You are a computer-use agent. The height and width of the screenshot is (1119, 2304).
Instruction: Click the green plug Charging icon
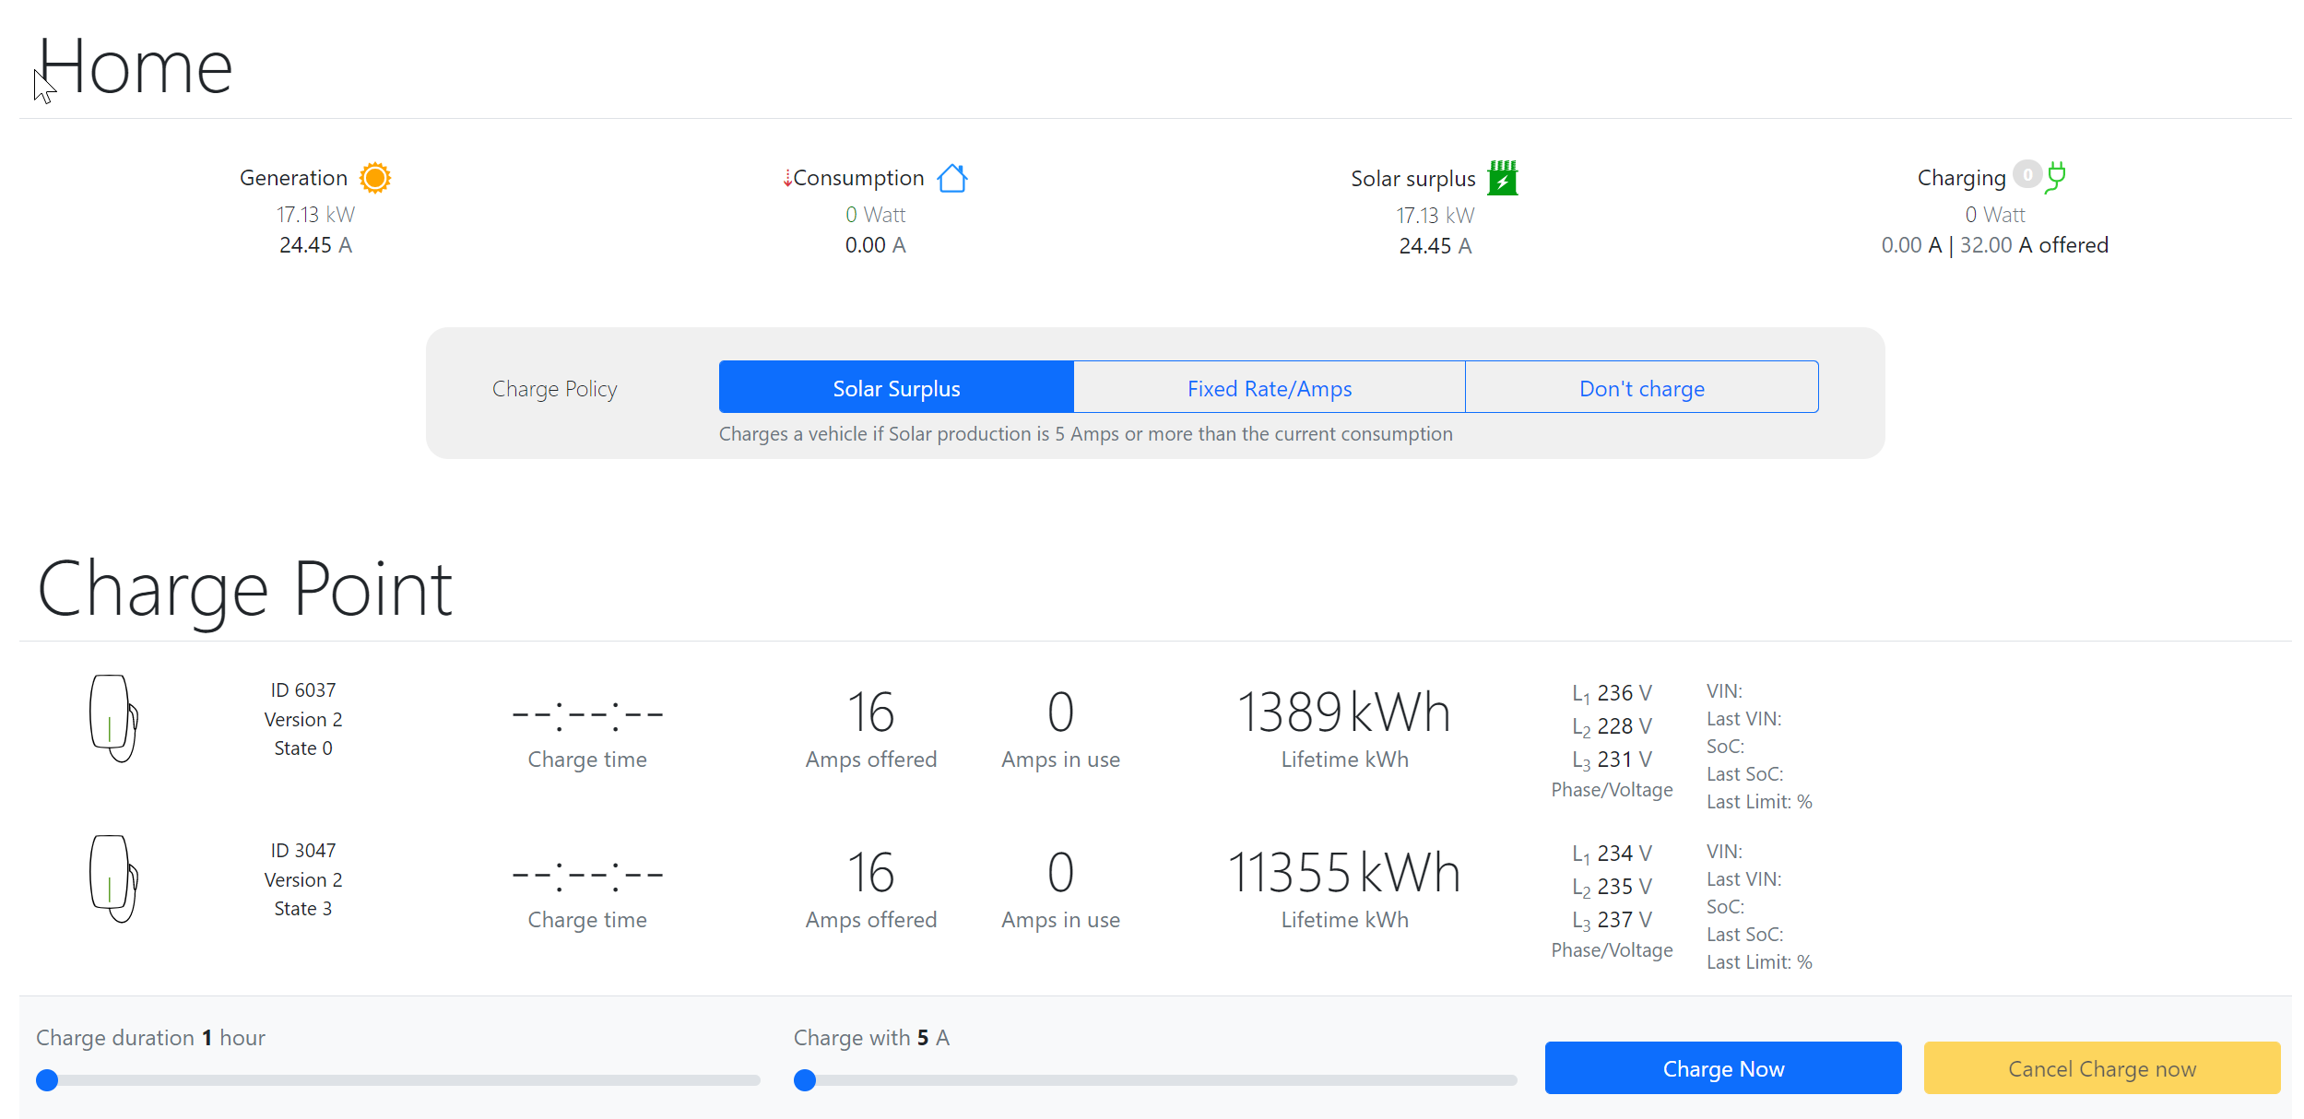tap(2055, 177)
